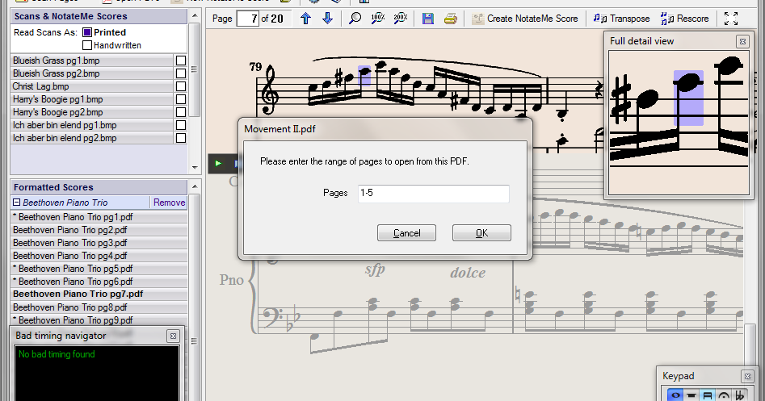The image size is (765, 401).
Task: Collapse the Beethoven Piano Trio group
Action: pyautogui.click(x=17, y=203)
